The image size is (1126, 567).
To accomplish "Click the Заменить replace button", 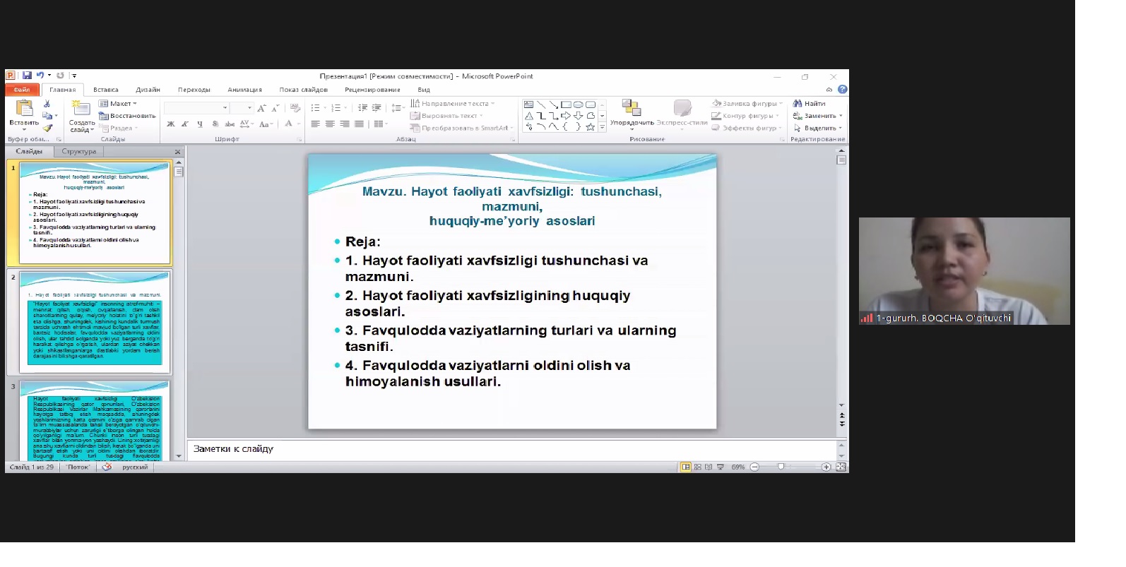I will (x=818, y=116).
